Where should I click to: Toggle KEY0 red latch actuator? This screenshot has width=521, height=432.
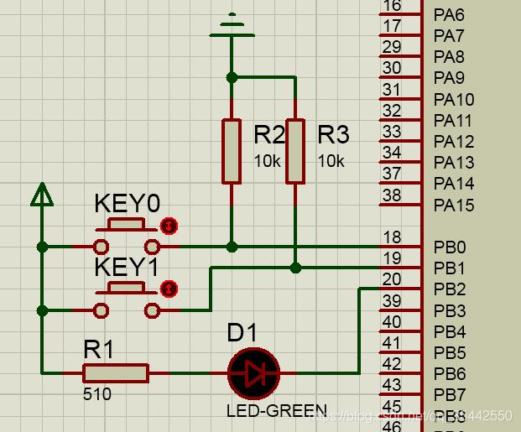[169, 226]
